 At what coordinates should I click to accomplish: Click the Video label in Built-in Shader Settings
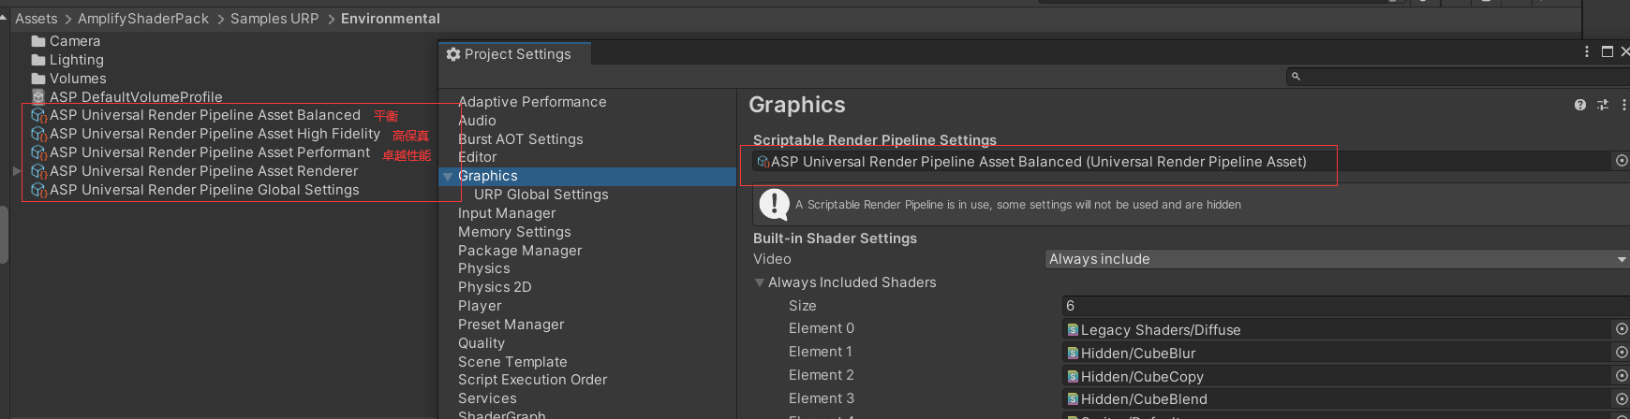pos(772,259)
